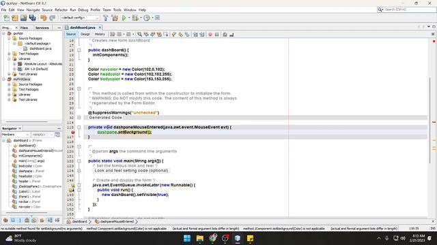Screen dimensions: 437x245
Task: Click the New File toolbar icon
Action: 6,18
